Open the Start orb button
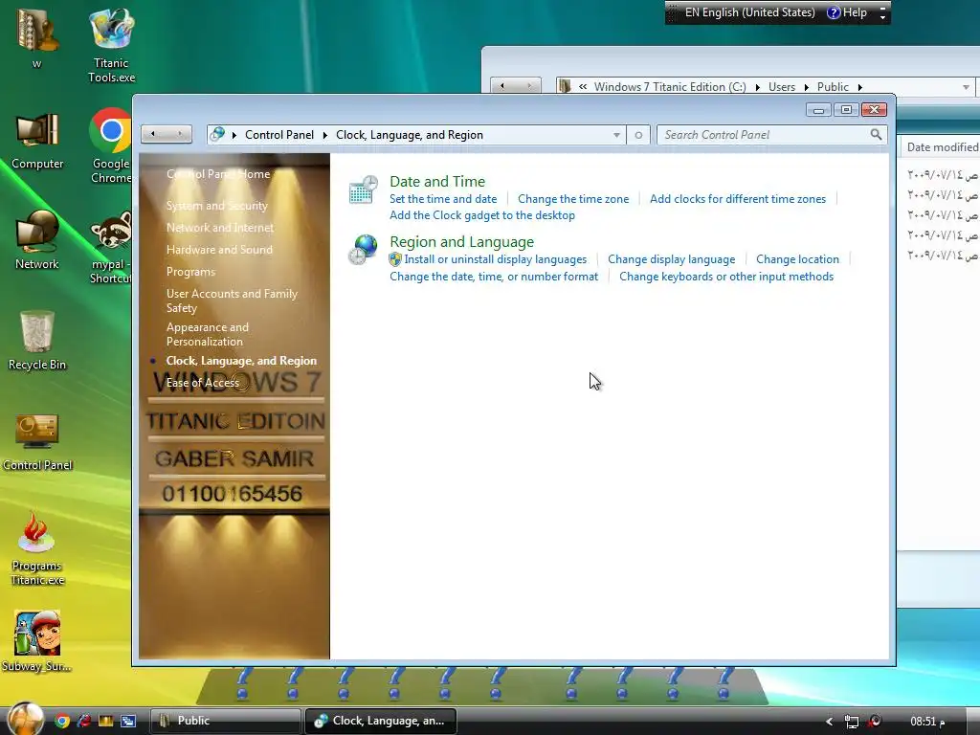This screenshot has height=735, width=980. [26, 719]
